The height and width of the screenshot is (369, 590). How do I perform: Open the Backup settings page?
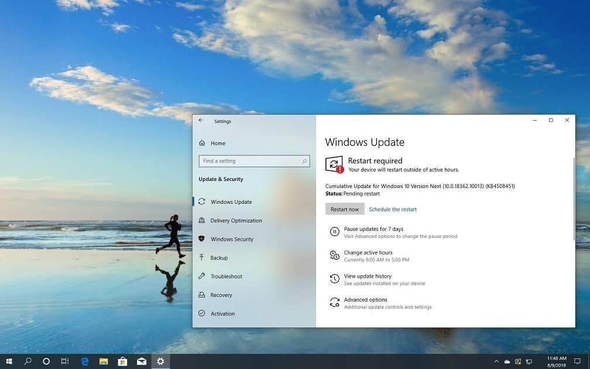(x=219, y=258)
